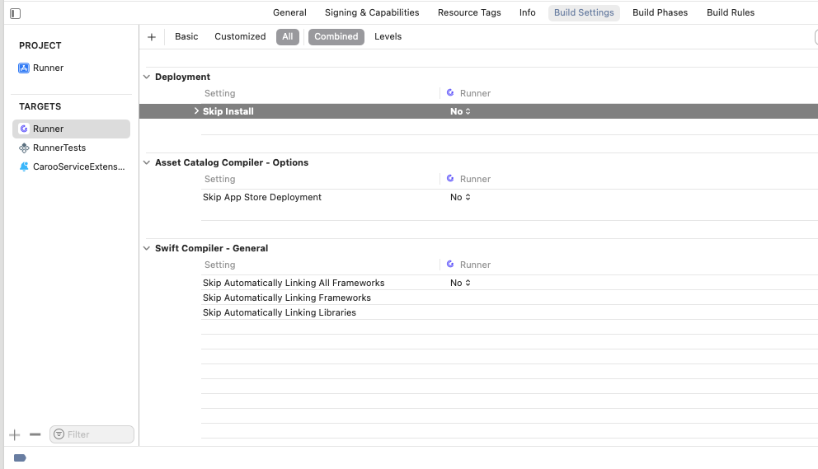
Task: Click the Skip Install setting name
Action: point(228,111)
